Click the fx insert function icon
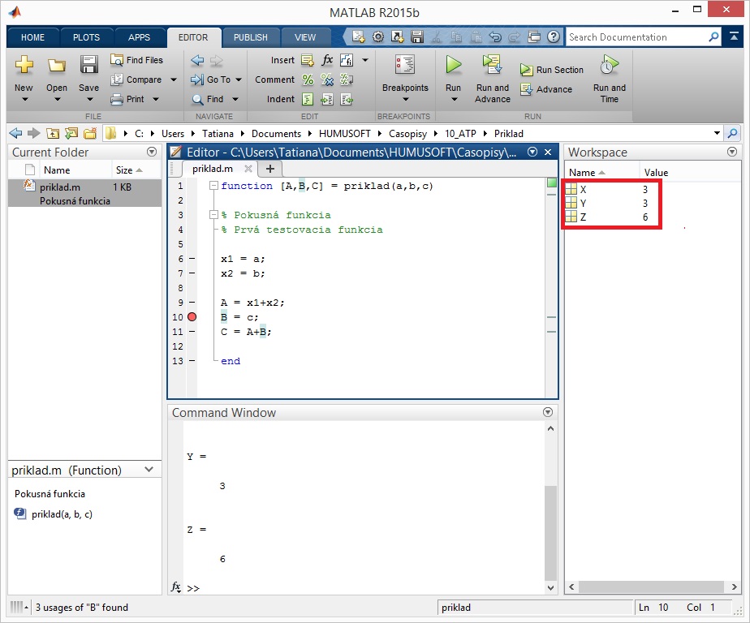Image resolution: width=750 pixels, height=623 pixels. coord(327,60)
